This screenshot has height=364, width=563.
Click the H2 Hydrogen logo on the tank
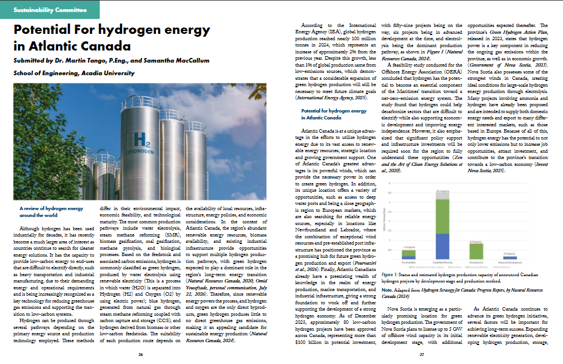click(x=141, y=143)
